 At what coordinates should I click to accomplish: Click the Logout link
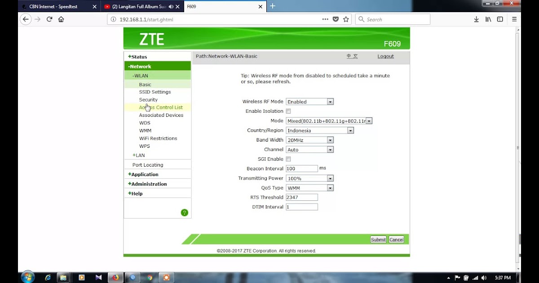pos(385,56)
